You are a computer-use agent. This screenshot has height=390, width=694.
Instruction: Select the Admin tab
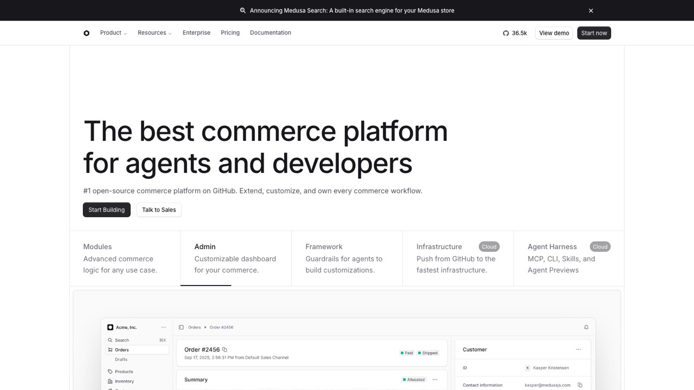[x=236, y=258]
